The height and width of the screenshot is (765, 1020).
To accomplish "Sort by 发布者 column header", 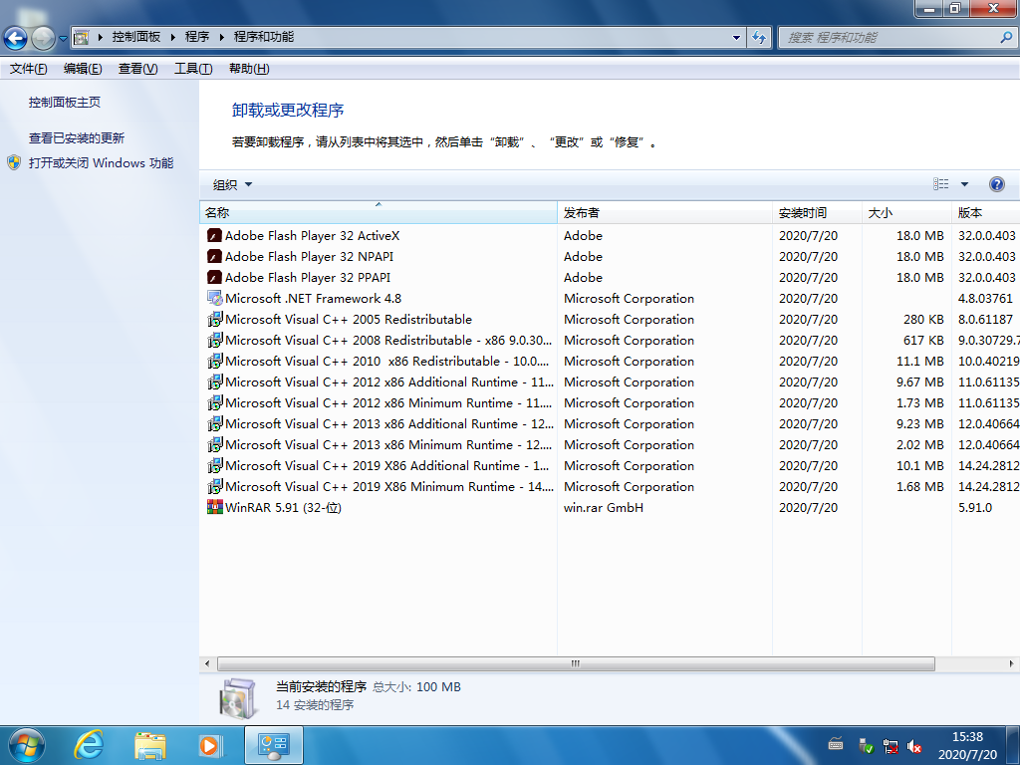I will click(x=664, y=213).
